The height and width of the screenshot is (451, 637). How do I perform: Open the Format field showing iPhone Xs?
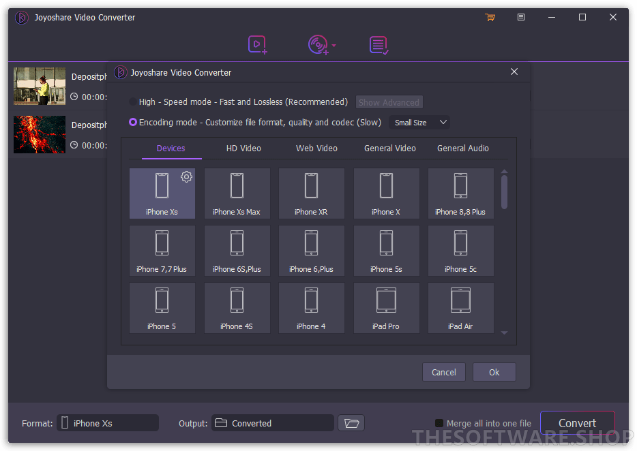pos(107,422)
